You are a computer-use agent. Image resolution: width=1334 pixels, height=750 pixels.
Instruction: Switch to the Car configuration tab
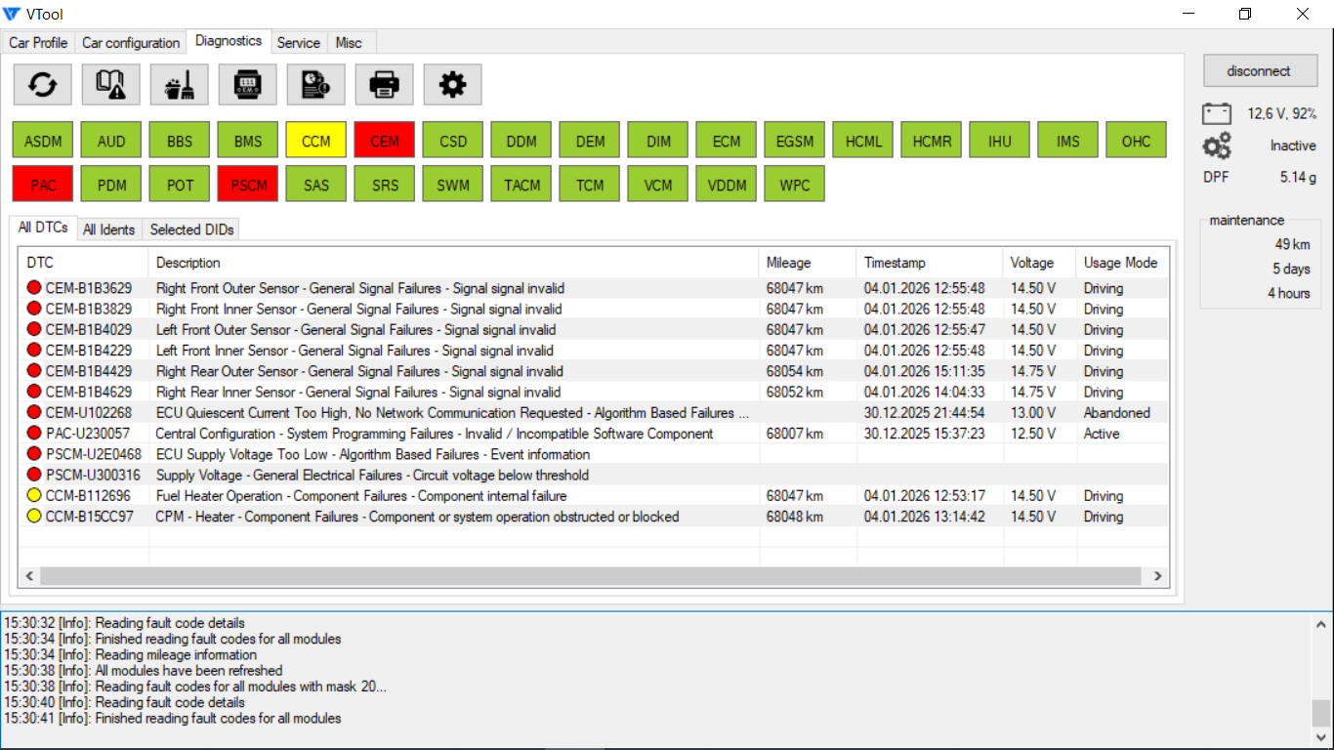[x=131, y=43]
